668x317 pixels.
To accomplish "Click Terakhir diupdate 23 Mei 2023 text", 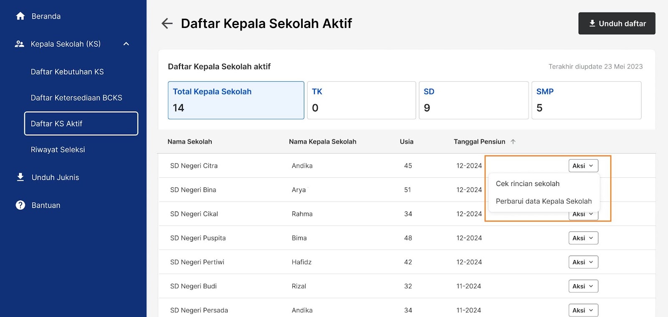I will (595, 66).
